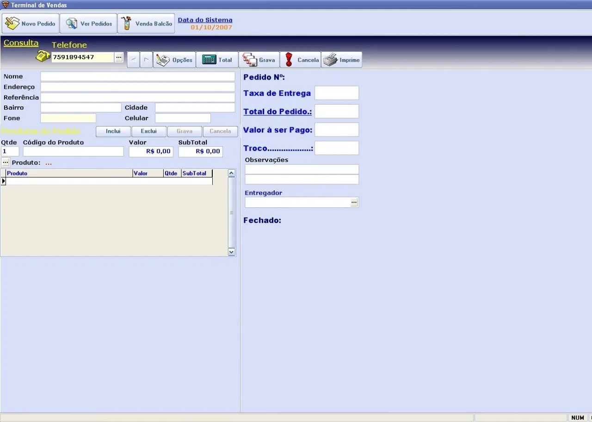Click the Grava floppy disks icon
The height and width of the screenshot is (422, 592).
point(250,60)
